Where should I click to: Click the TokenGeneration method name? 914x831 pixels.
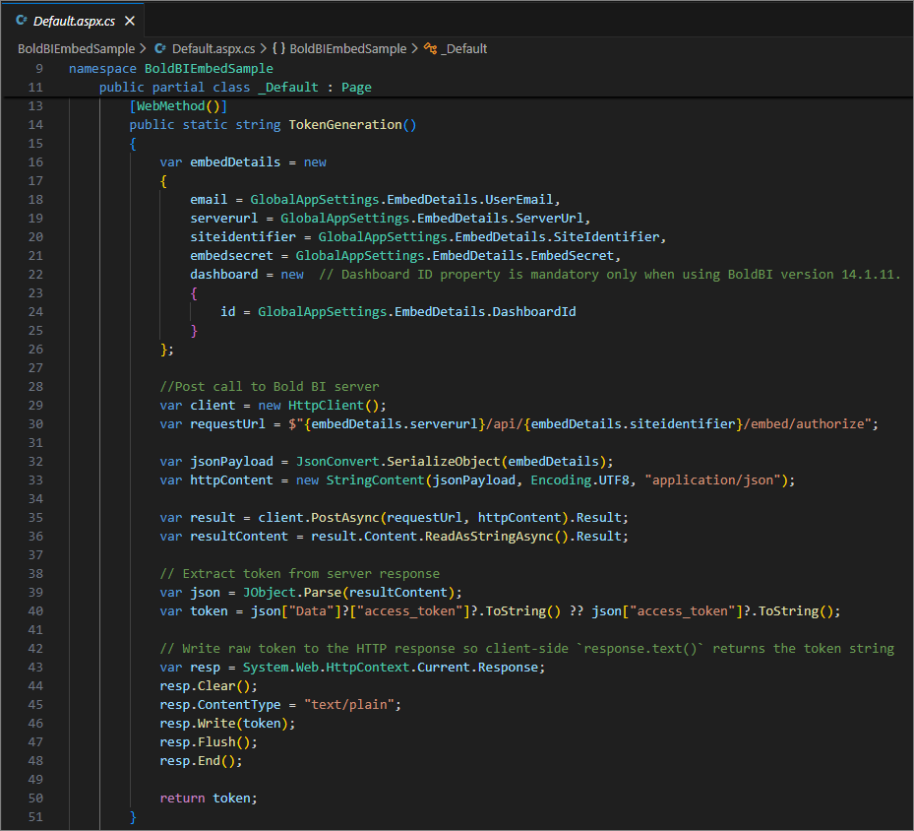click(344, 125)
